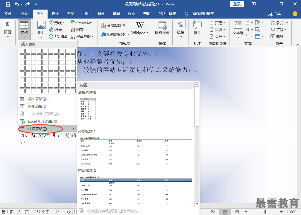301x215 pixels.
Task: Open the 文件 (File) tab
Action: pyautogui.click(x=8, y=14)
